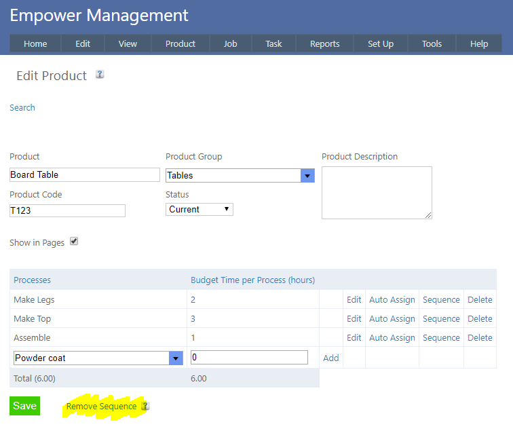
Task: Click the Product Code input field
Action: (x=67, y=210)
